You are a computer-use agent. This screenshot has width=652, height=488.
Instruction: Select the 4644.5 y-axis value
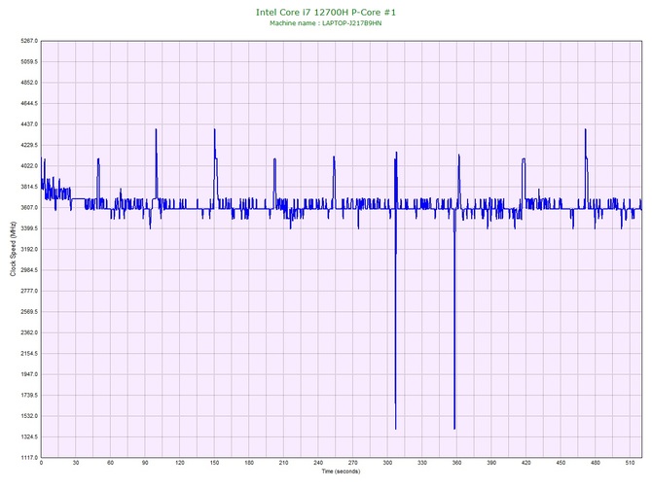point(29,103)
